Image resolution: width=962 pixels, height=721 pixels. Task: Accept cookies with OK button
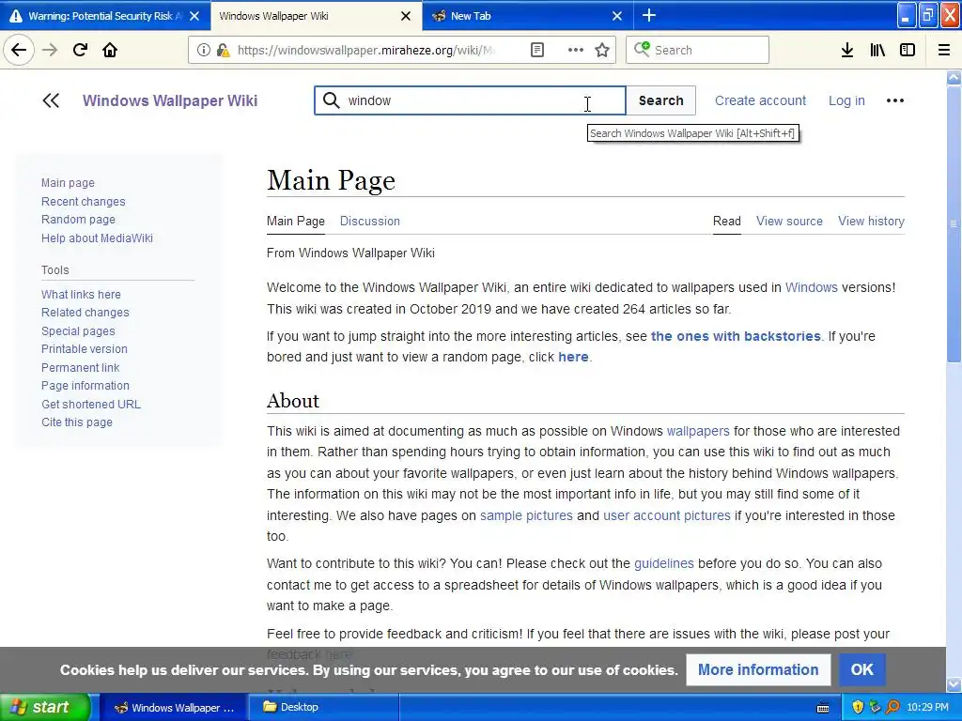862,669
